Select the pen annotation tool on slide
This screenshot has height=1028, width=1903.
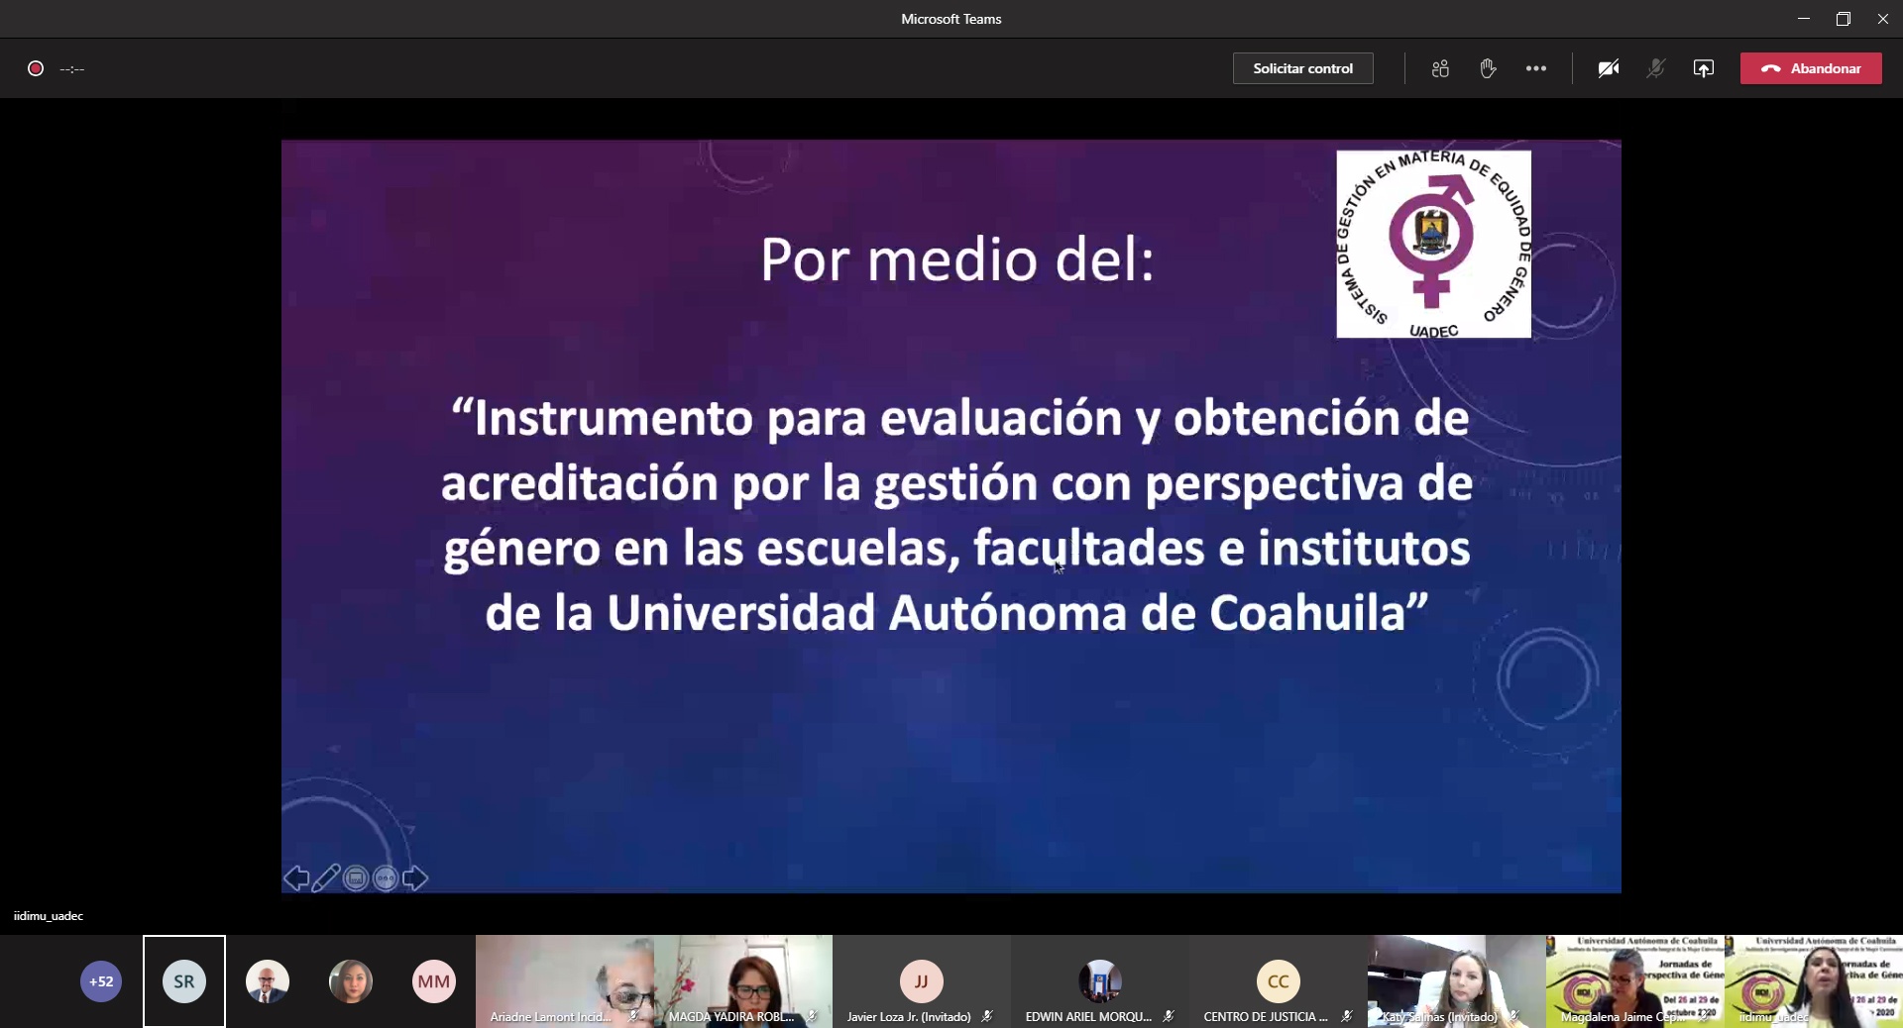click(x=325, y=878)
